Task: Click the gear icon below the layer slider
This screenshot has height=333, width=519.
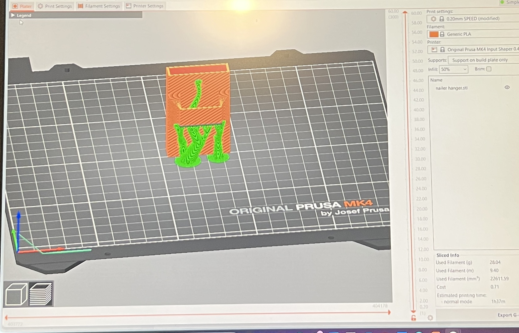Action: click(x=430, y=318)
